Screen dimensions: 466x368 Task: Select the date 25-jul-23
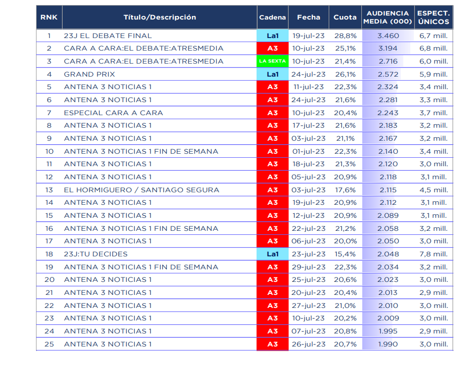coord(309,280)
